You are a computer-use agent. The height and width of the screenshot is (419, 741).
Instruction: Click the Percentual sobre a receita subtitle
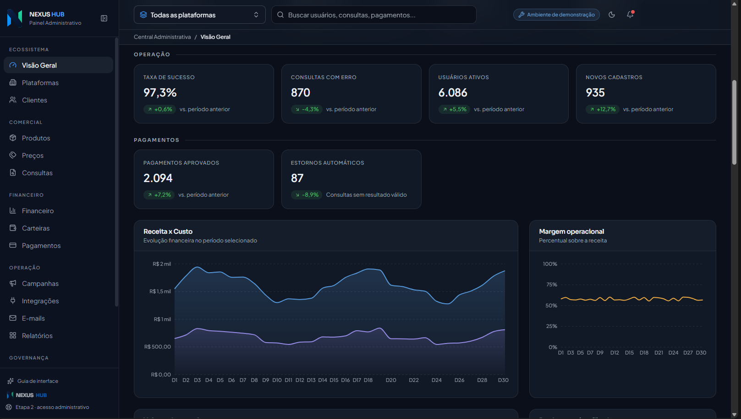coord(573,241)
